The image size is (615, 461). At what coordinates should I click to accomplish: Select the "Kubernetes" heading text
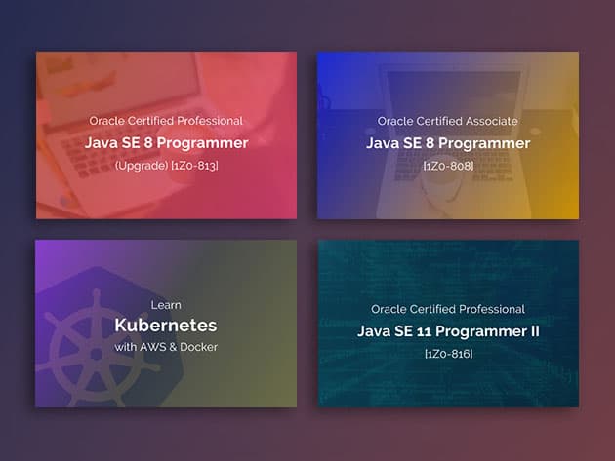point(166,325)
